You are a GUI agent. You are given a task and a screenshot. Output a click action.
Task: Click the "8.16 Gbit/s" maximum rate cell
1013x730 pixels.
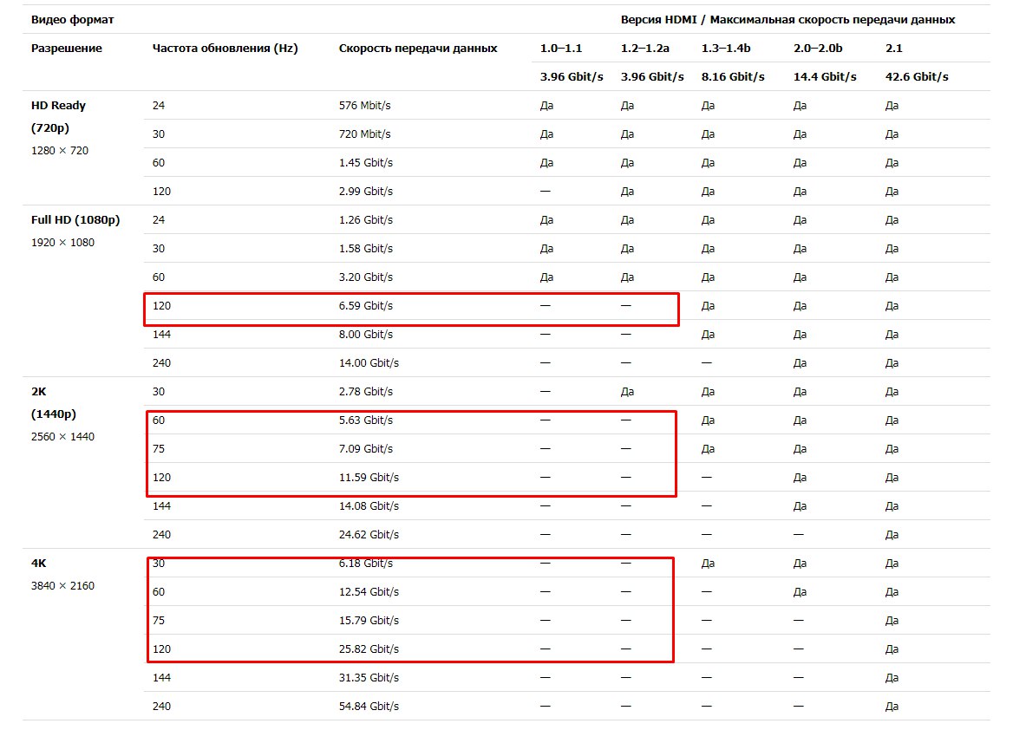click(x=733, y=76)
